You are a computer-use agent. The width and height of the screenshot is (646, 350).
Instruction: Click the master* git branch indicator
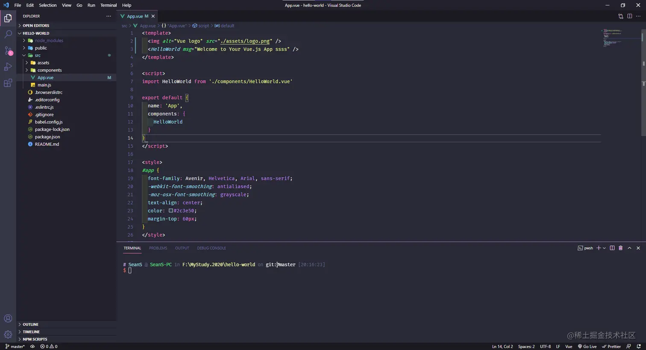click(x=15, y=347)
